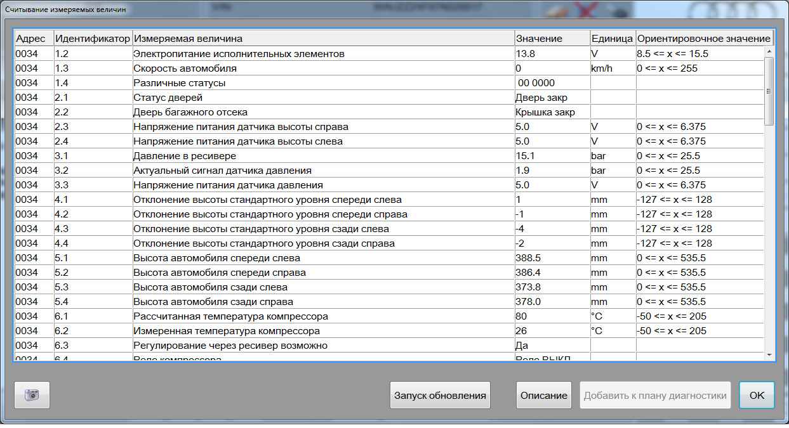Click the Дверь закр value cell
Screen dimensions: 789x428
552,98
